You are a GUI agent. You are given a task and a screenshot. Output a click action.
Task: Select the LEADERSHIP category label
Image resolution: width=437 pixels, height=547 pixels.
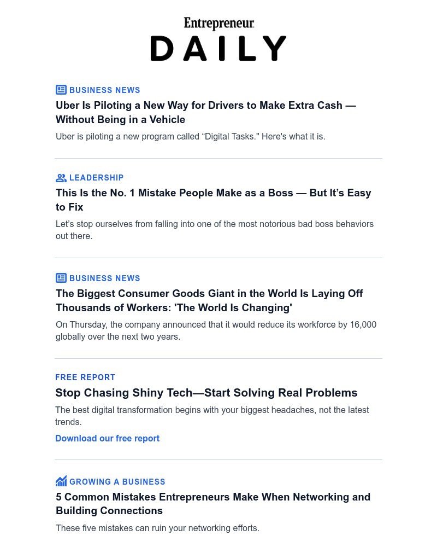coord(97,178)
